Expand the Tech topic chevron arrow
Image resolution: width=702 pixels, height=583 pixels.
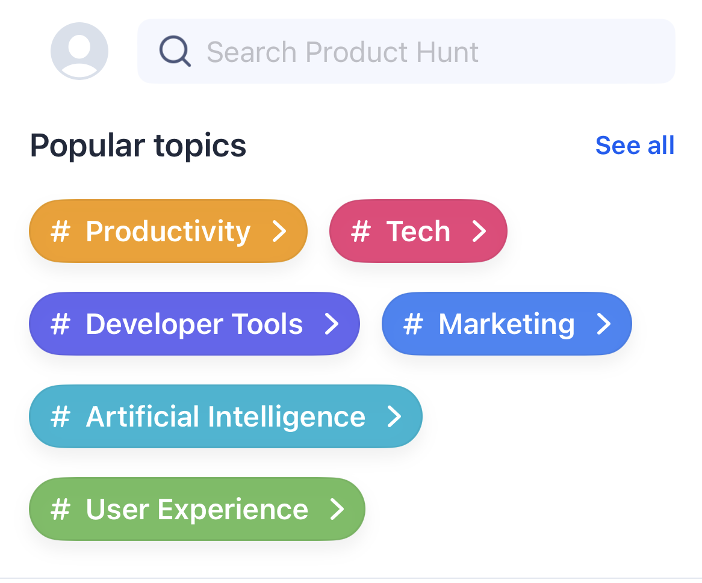click(479, 232)
